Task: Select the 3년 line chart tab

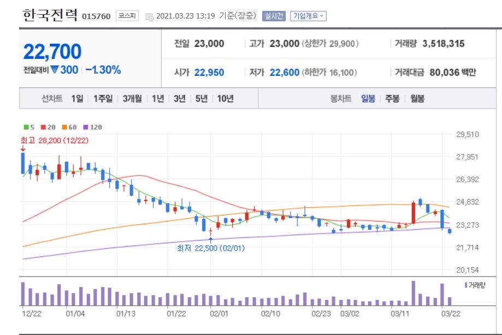Action: (180, 98)
